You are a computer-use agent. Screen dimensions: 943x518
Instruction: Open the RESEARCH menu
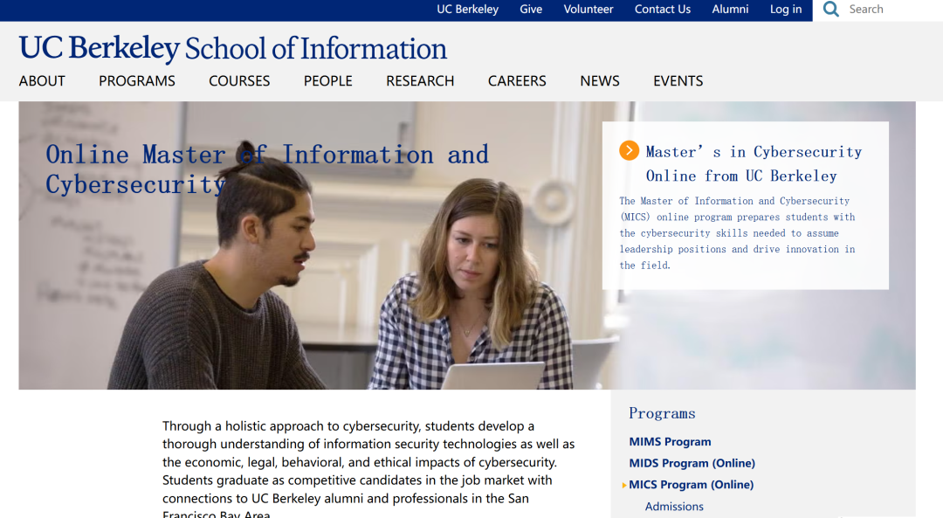coord(420,80)
